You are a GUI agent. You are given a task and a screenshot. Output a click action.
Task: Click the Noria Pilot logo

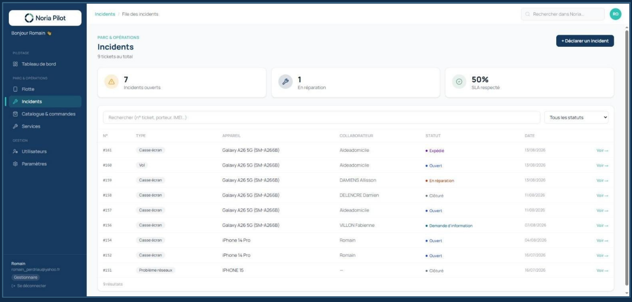tap(45, 18)
